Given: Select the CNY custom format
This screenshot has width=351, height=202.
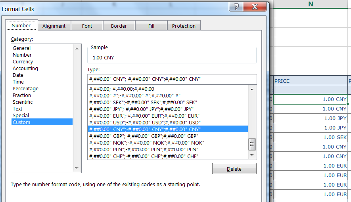Looking at the screenshot, I should pos(168,129).
